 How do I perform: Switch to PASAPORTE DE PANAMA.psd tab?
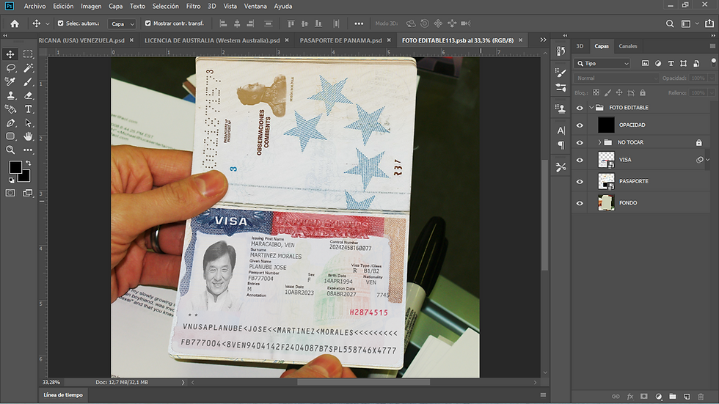click(x=340, y=40)
